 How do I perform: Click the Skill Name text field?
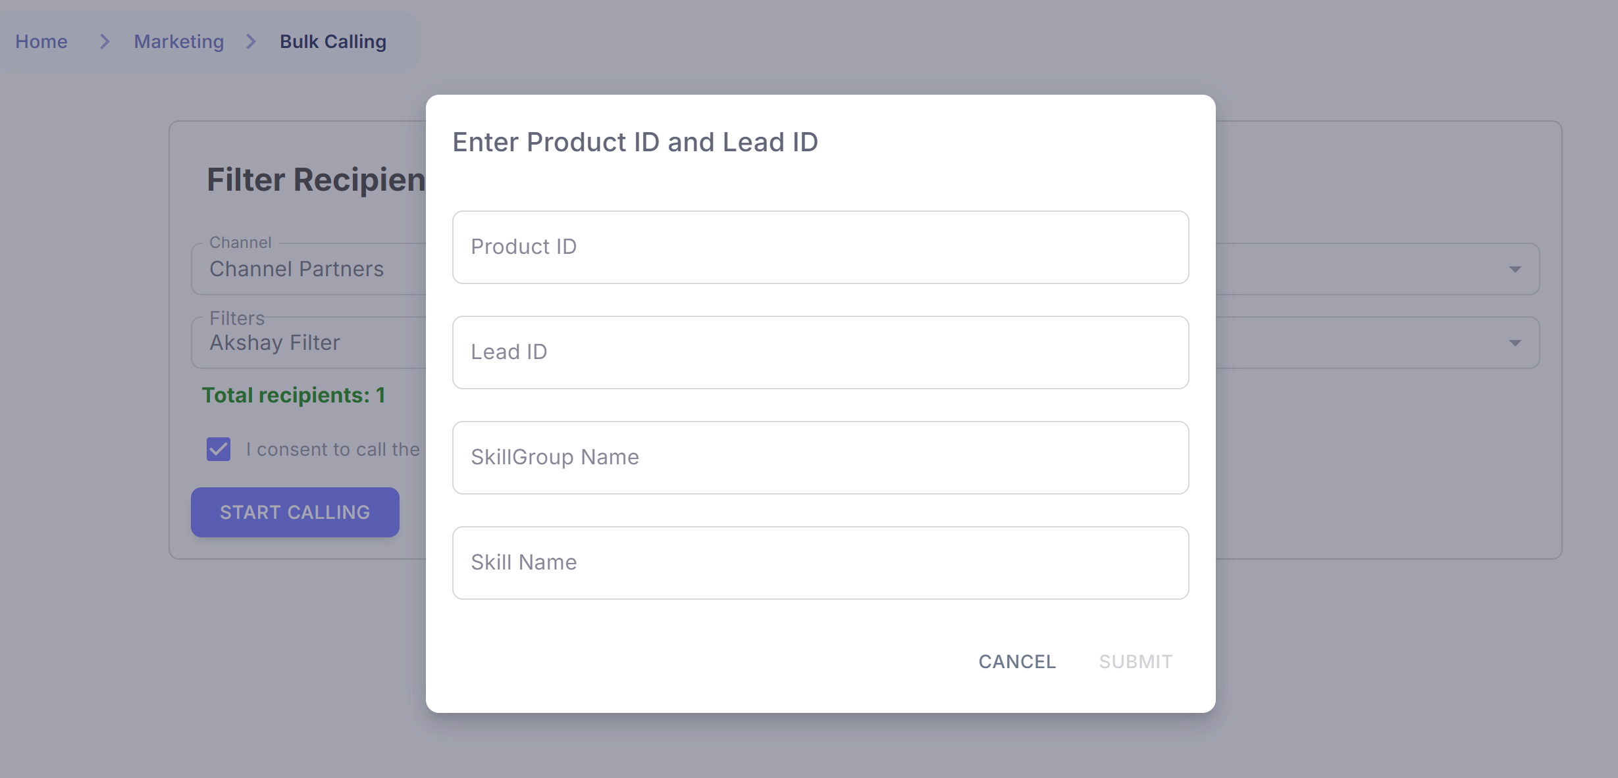tap(820, 563)
